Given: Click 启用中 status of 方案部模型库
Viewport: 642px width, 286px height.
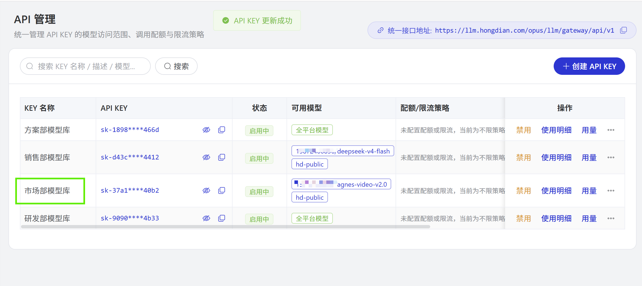Looking at the screenshot, I should tap(259, 131).
